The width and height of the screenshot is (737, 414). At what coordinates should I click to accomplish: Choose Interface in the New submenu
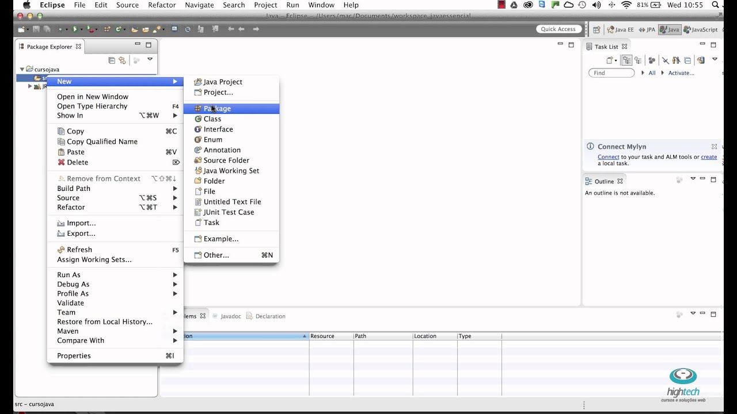click(231, 129)
